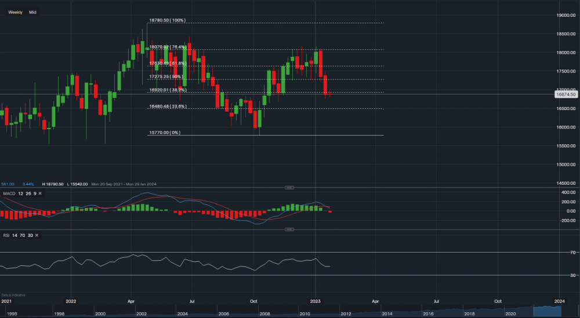Jump to 2020 in history navigator
Screen dimensions: 580x318
(x=510, y=314)
